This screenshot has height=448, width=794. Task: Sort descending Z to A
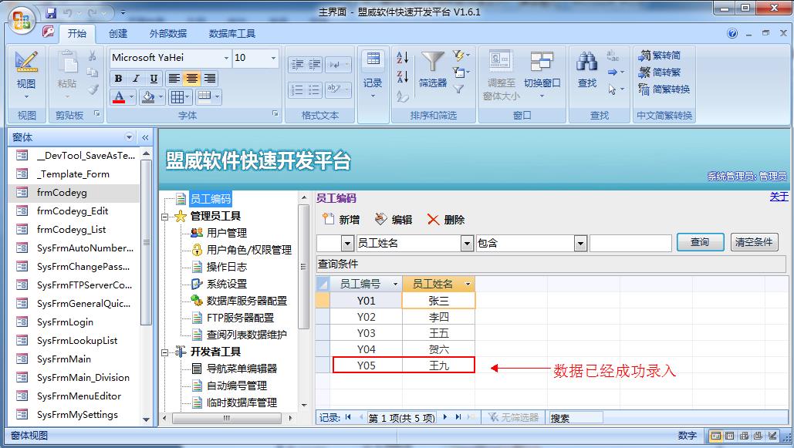pyautogui.click(x=403, y=76)
